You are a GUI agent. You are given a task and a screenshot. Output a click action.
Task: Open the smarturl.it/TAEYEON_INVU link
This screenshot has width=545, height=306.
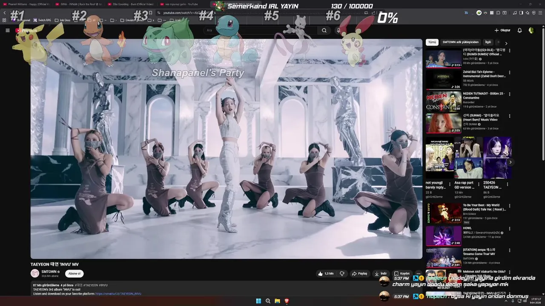tap(118, 294)
